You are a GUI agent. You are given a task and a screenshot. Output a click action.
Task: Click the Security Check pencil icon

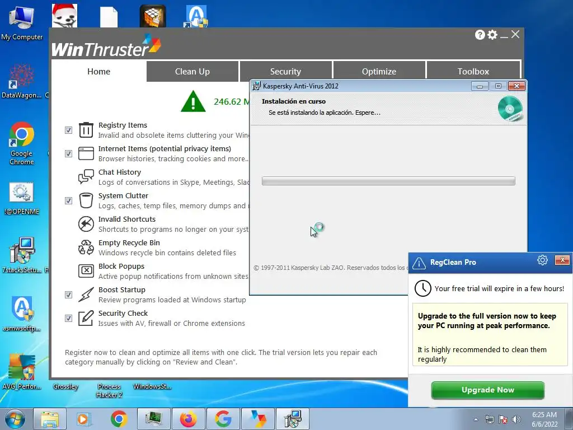coord(86,318)
